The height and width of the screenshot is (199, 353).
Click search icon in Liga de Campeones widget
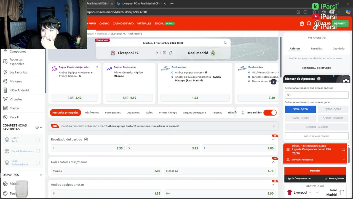pyautogui.click(x=343, y=150)
